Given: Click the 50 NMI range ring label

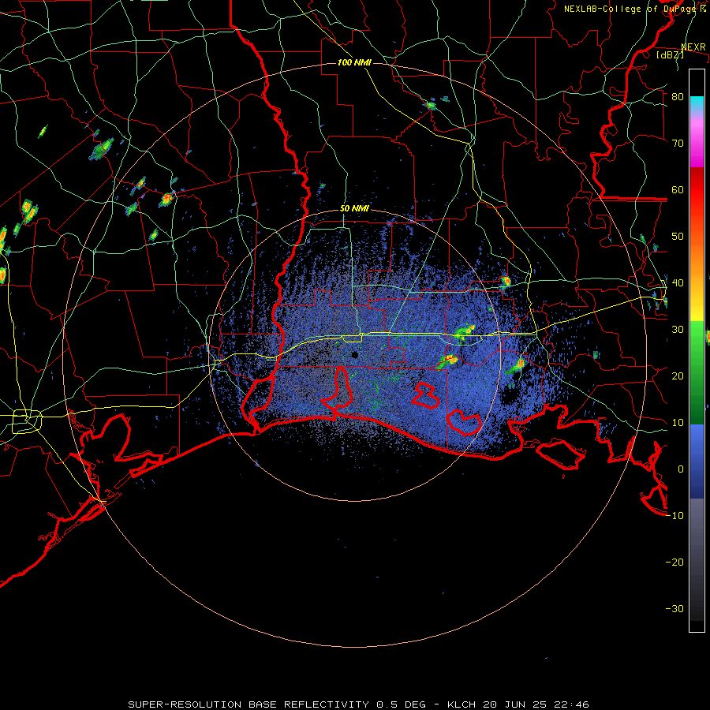Looking at the screenshot, I should (354, 209).
